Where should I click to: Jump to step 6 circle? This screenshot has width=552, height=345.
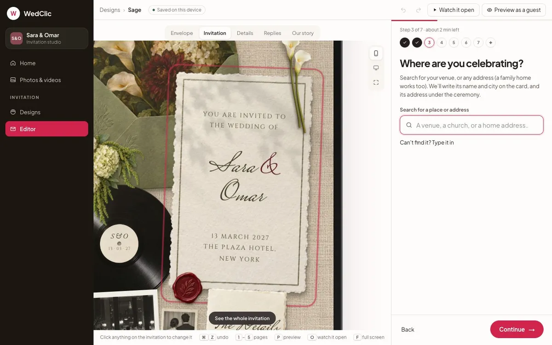tap(466, 43)
